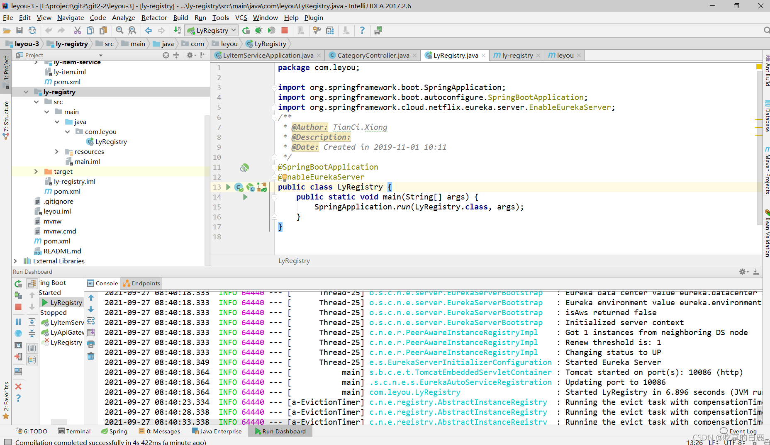The image size is (770, 445).
Task: Open the 6: TODO tool window
Action: [32, 431]
